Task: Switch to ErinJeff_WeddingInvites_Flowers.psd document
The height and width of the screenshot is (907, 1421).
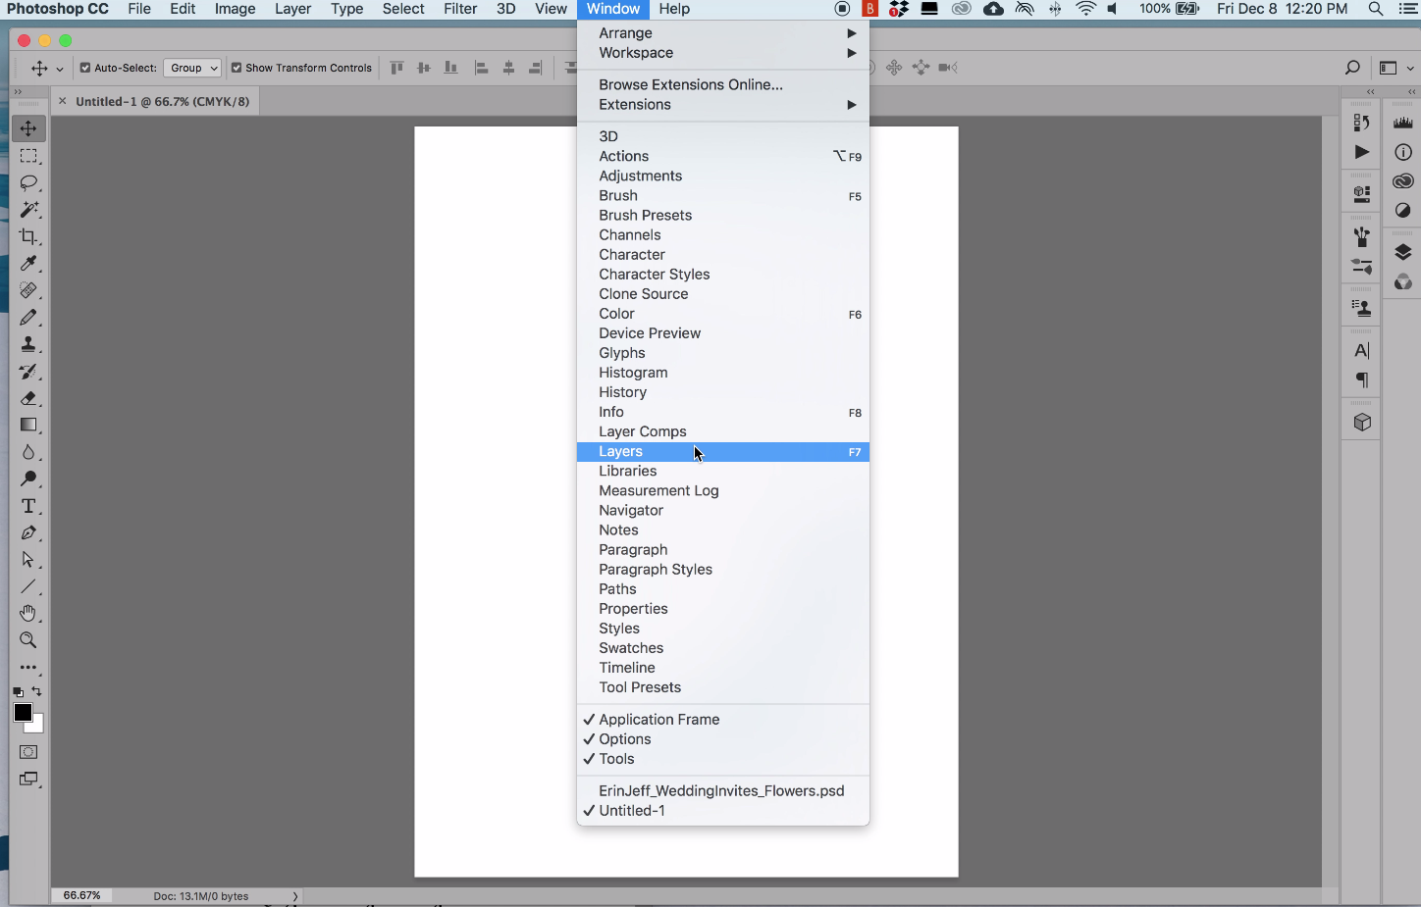Action: pos(723,791)
